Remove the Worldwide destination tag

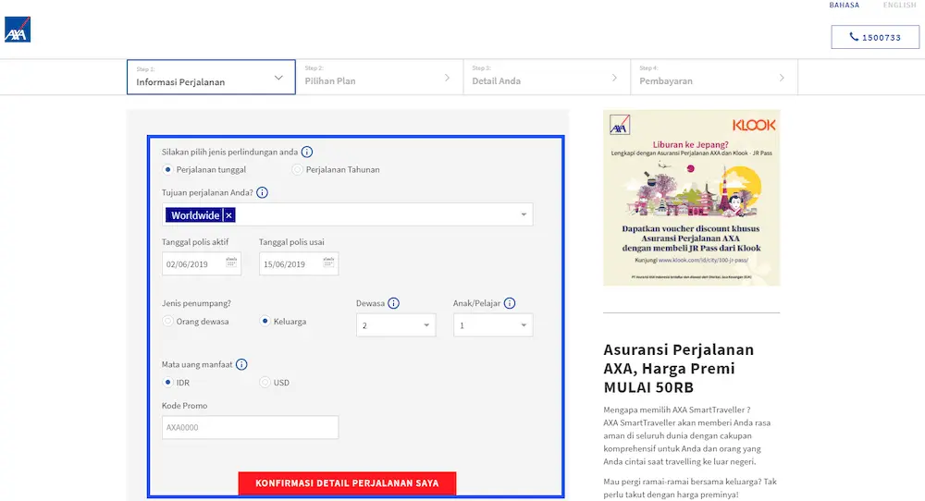tap(228, 215)
